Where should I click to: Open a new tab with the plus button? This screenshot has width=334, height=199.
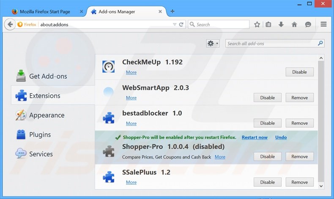[x=172, y=11]
